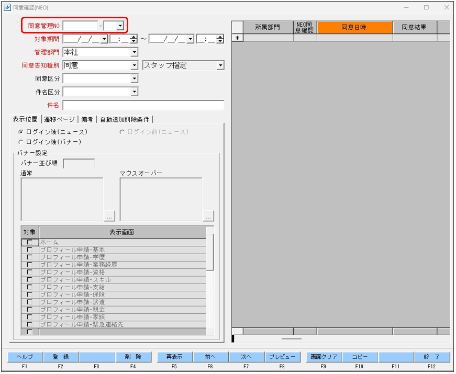This screenshot has height=374, width=456.
Task: Click the 次へ F7 button
Action: click(x=247, y=357)
